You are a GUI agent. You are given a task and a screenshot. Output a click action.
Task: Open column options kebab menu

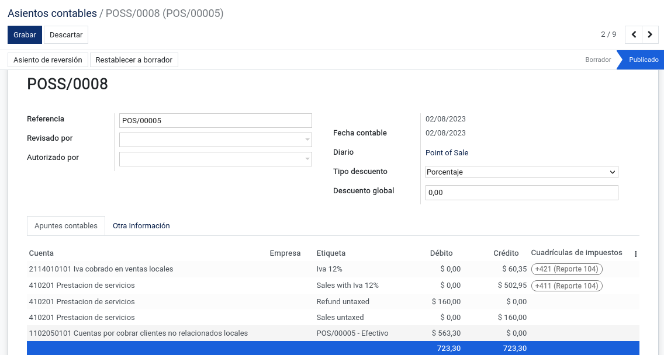point(635,254)
